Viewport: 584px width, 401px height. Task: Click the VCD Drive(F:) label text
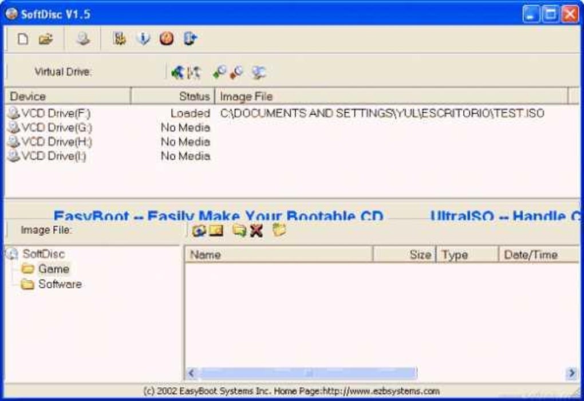coord(56,113)
